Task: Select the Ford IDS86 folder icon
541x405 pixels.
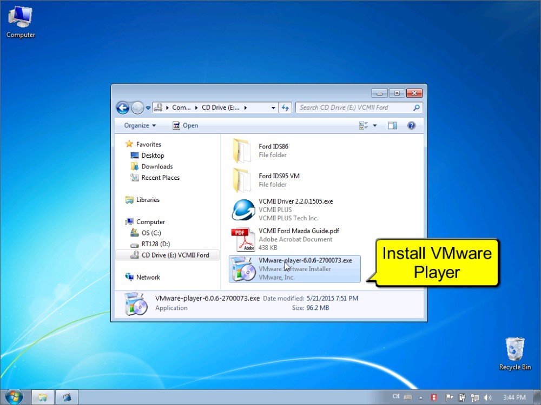Action: tap(241, 151)
